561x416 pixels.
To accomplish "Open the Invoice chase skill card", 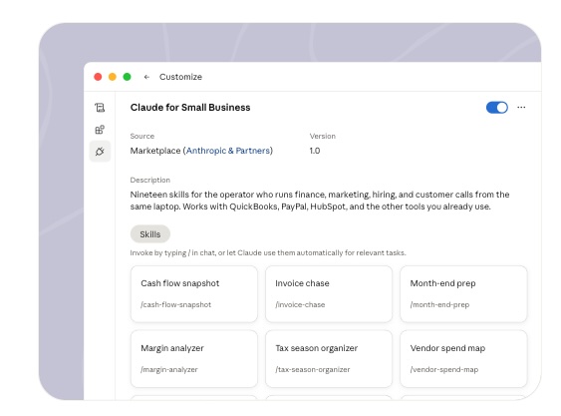I will pos(329,294).
